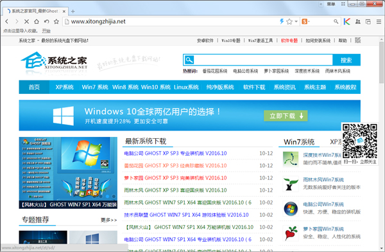Click the Windows logo on the banner
This screenshot has width=385, height=252.
[64, 116]
